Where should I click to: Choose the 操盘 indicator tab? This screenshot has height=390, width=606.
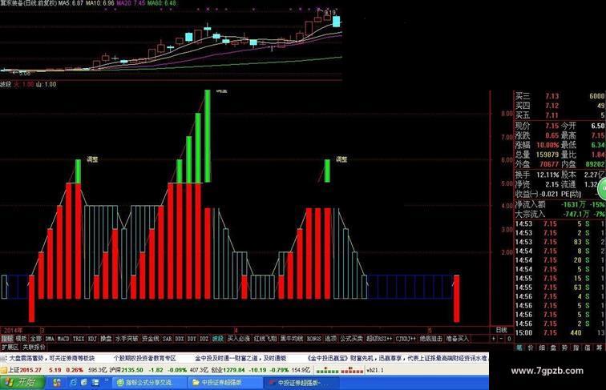[x=106, y=339]
